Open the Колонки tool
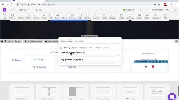179x100 pixels. [x=36, y=16]
